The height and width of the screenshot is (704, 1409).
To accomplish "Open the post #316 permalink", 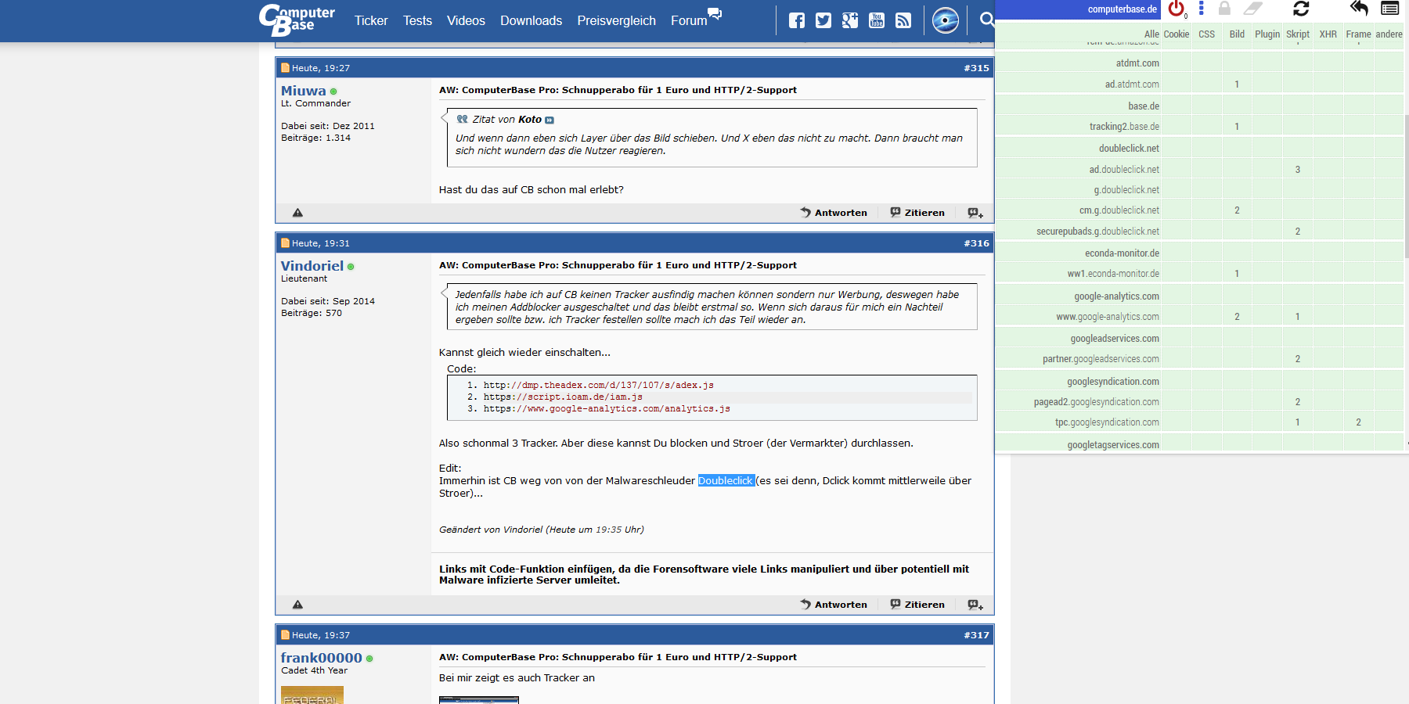I will pos(976,243).
